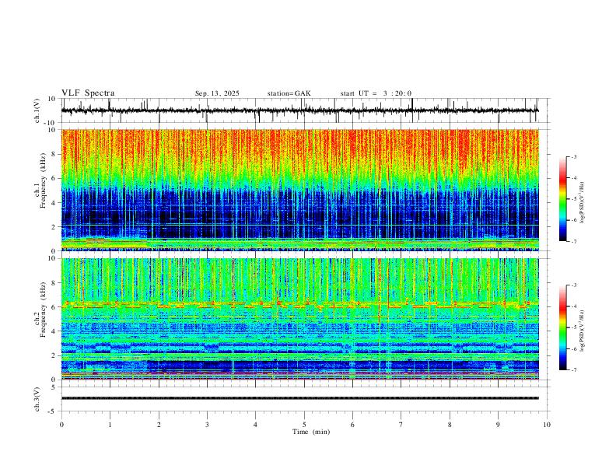Click the "ch.3(V)" axis label
Image resolution: width=616 pixels, height=476 pixels.
[x=37, y=399]
